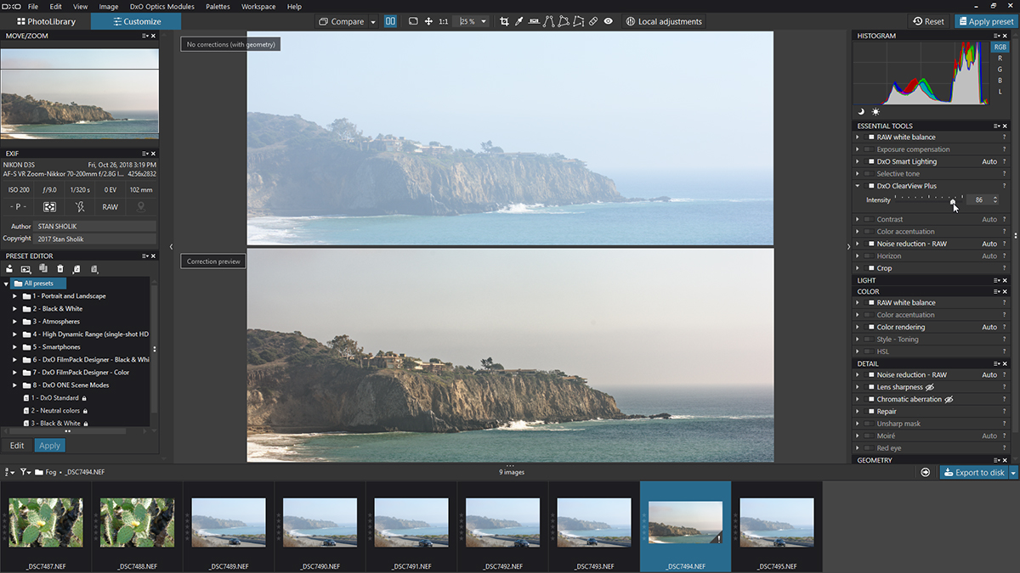Toggle Lens sharpness correction

tap(870, 387)
